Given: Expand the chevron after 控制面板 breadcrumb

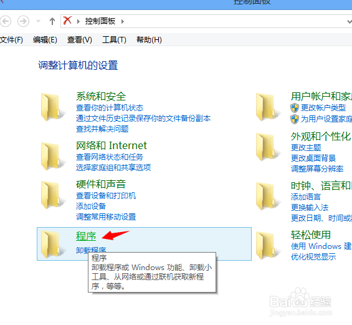Looking at the screenshot, I should (x=123, y=22).
